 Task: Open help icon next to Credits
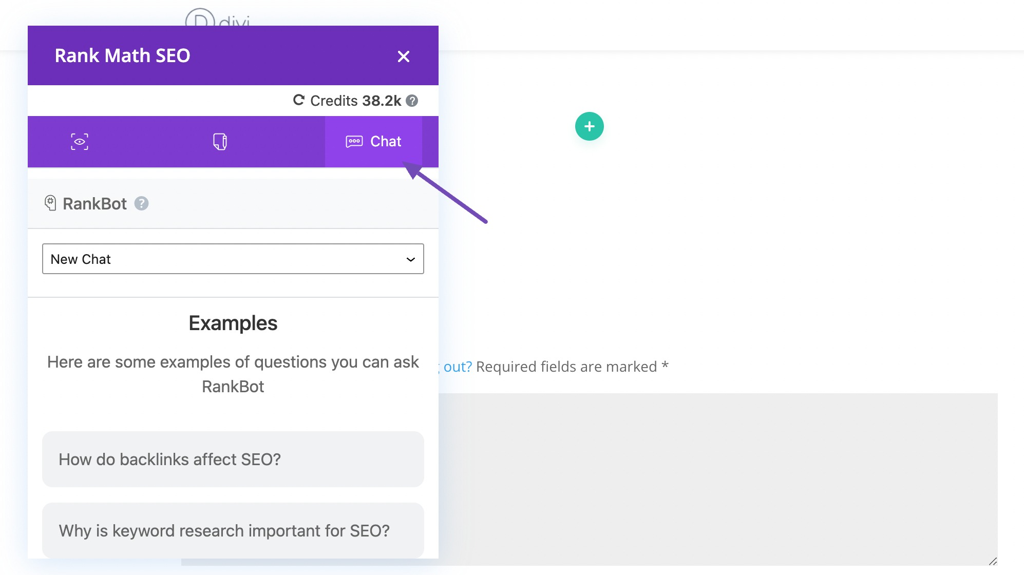point(412,101)
